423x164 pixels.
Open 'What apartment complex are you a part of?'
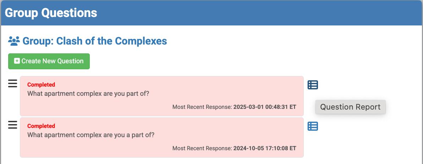click(91, 135)
